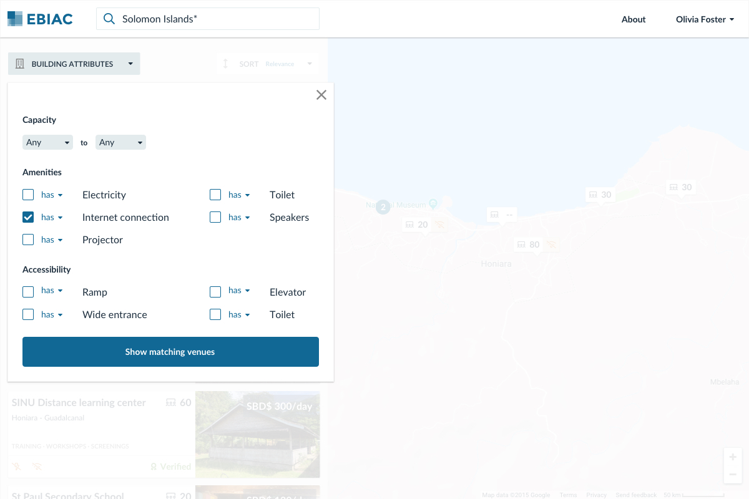Select the map marker showing dashes
Screen dimensions: 749x499
502,215
